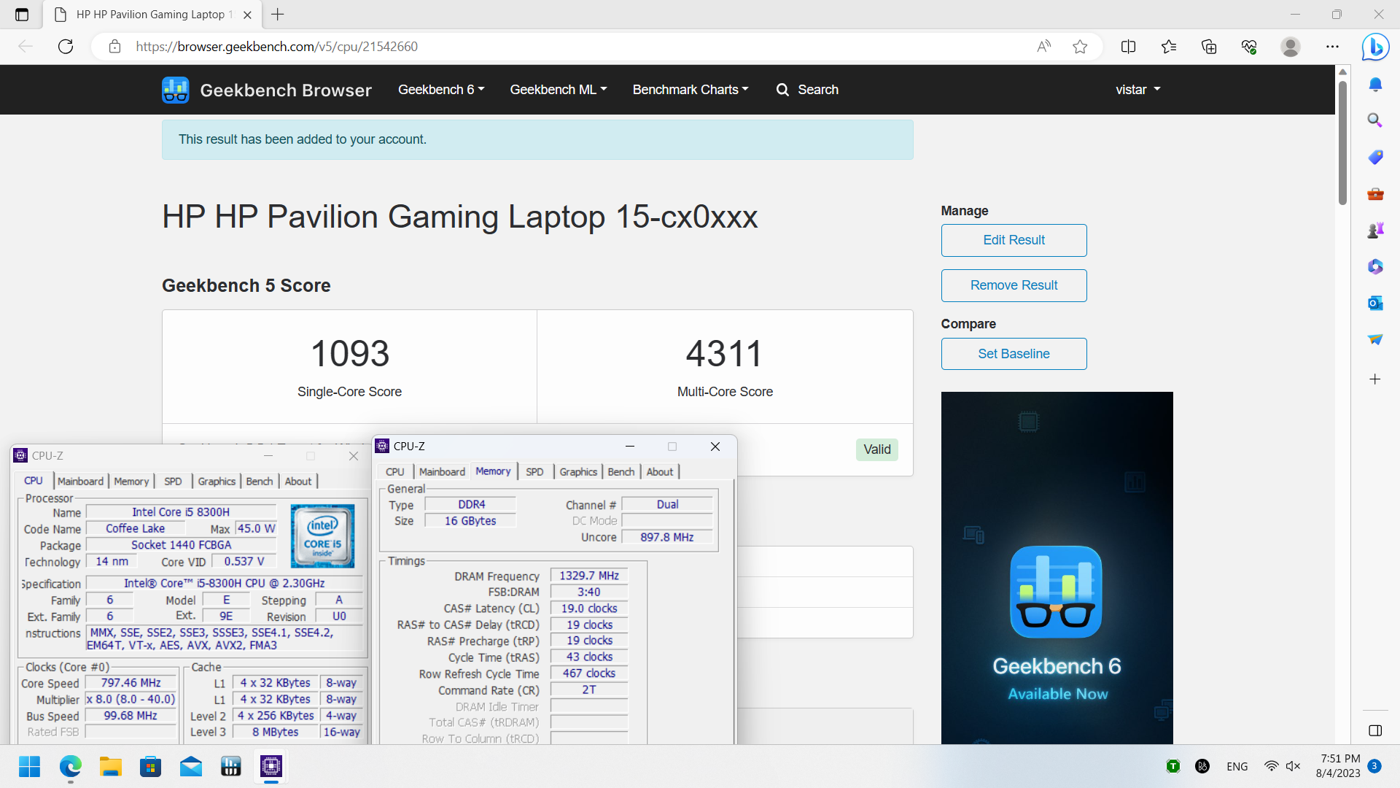Open Favorites list icon

[x=1169, y=47]
